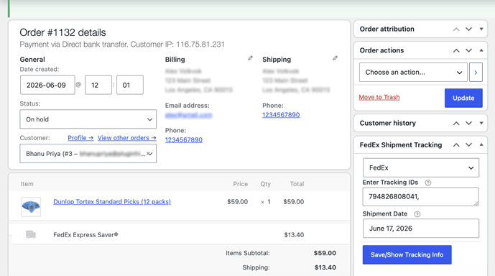
Task: Click the Update button
Action: point(463,98)
